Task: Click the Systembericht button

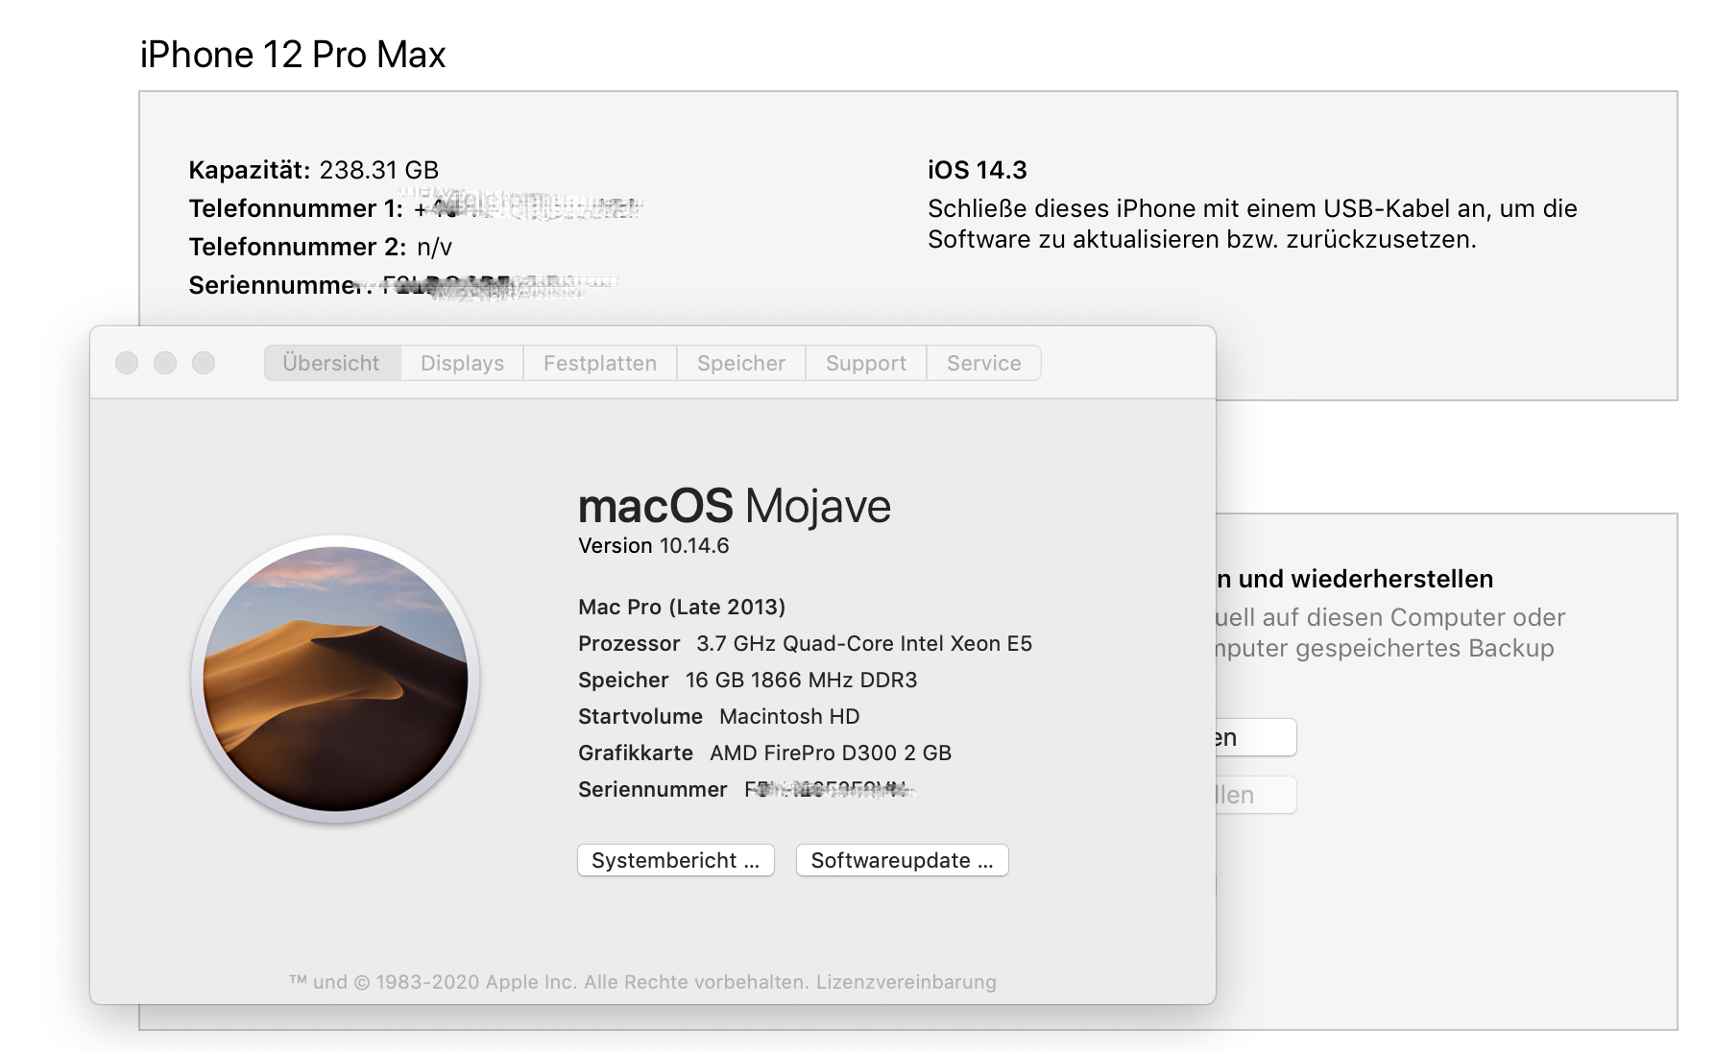Action: coord(676,860)
